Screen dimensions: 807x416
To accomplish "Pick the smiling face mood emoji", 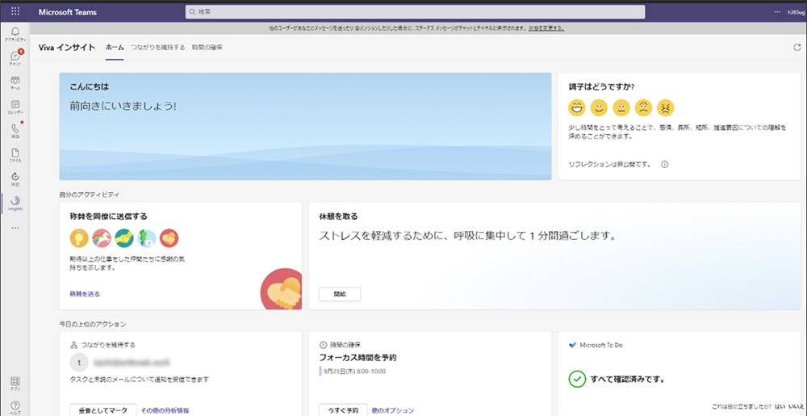I will pyautogui.click(x=599, y=107).
